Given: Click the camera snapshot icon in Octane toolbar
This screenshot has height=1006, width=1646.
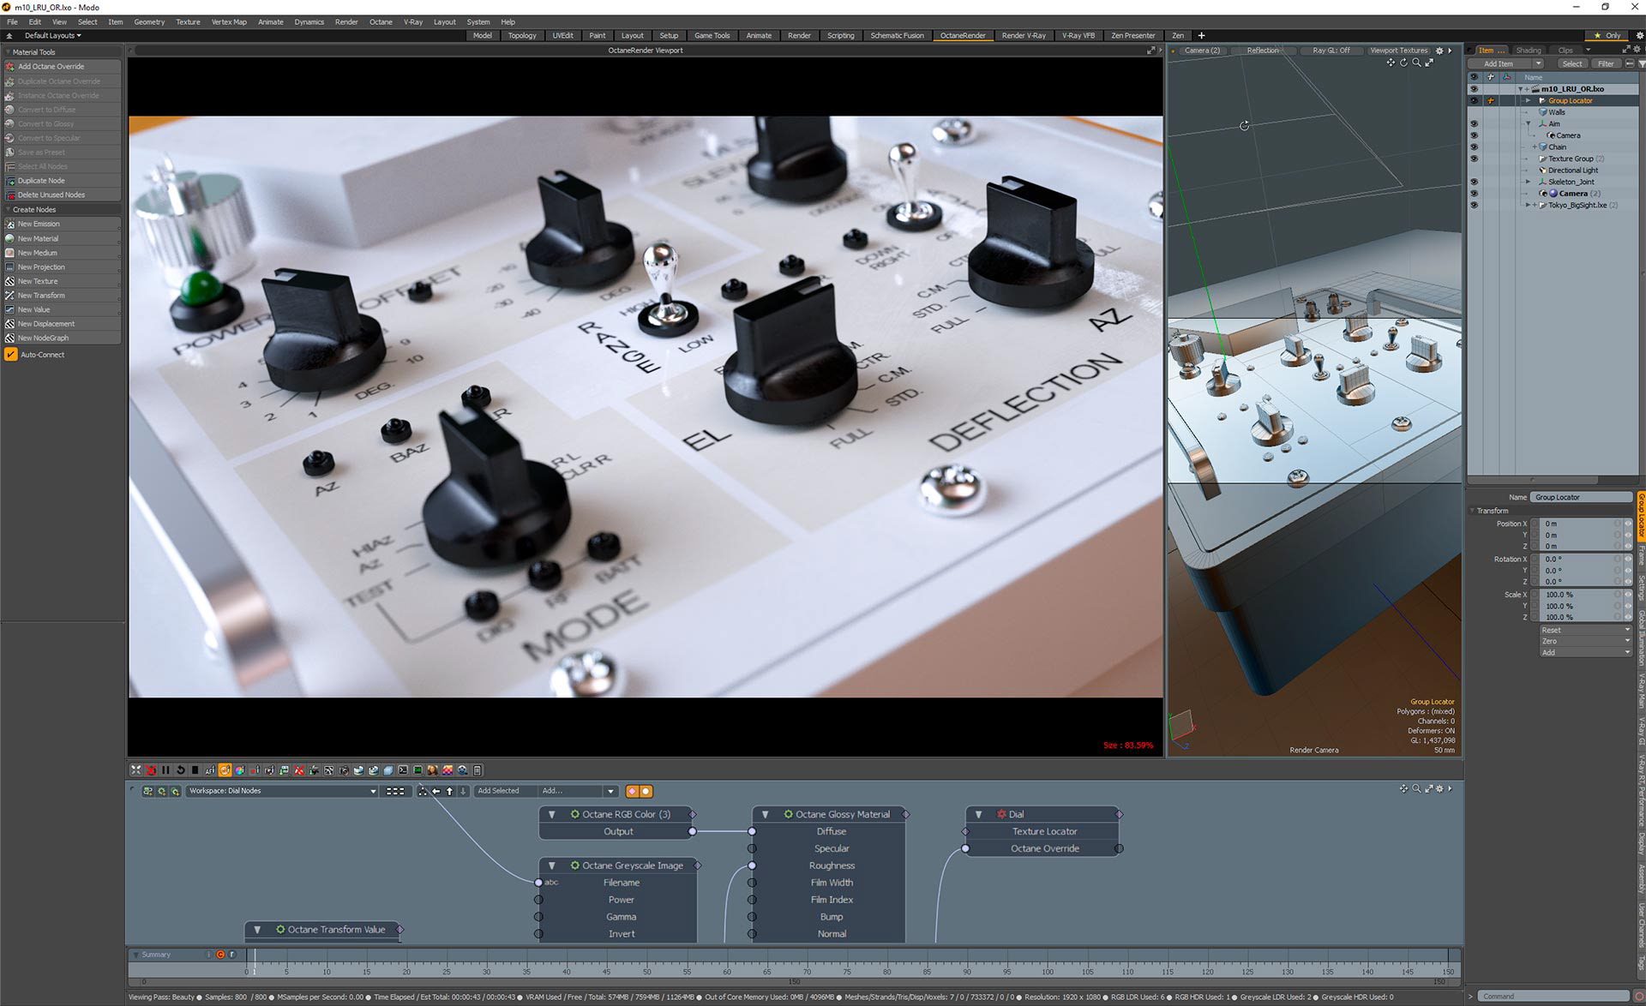Looking at the screenshot, I should [x=344, y=769].
